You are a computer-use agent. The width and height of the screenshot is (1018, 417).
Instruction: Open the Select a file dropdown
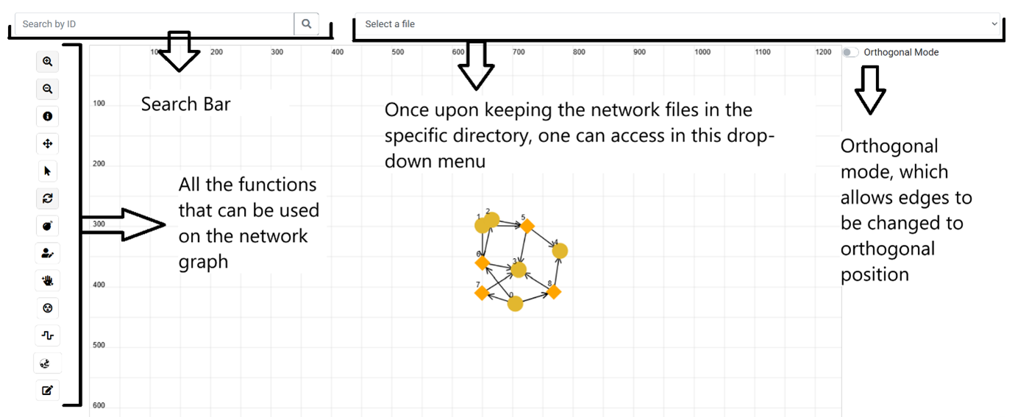pos(679,24)
